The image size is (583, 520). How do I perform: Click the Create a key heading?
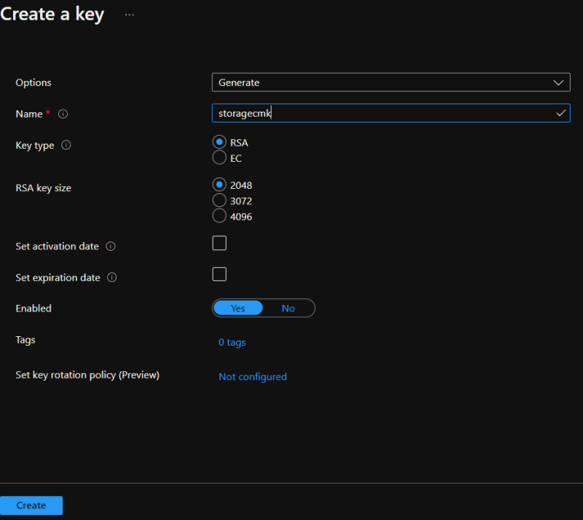coord(52,15)
